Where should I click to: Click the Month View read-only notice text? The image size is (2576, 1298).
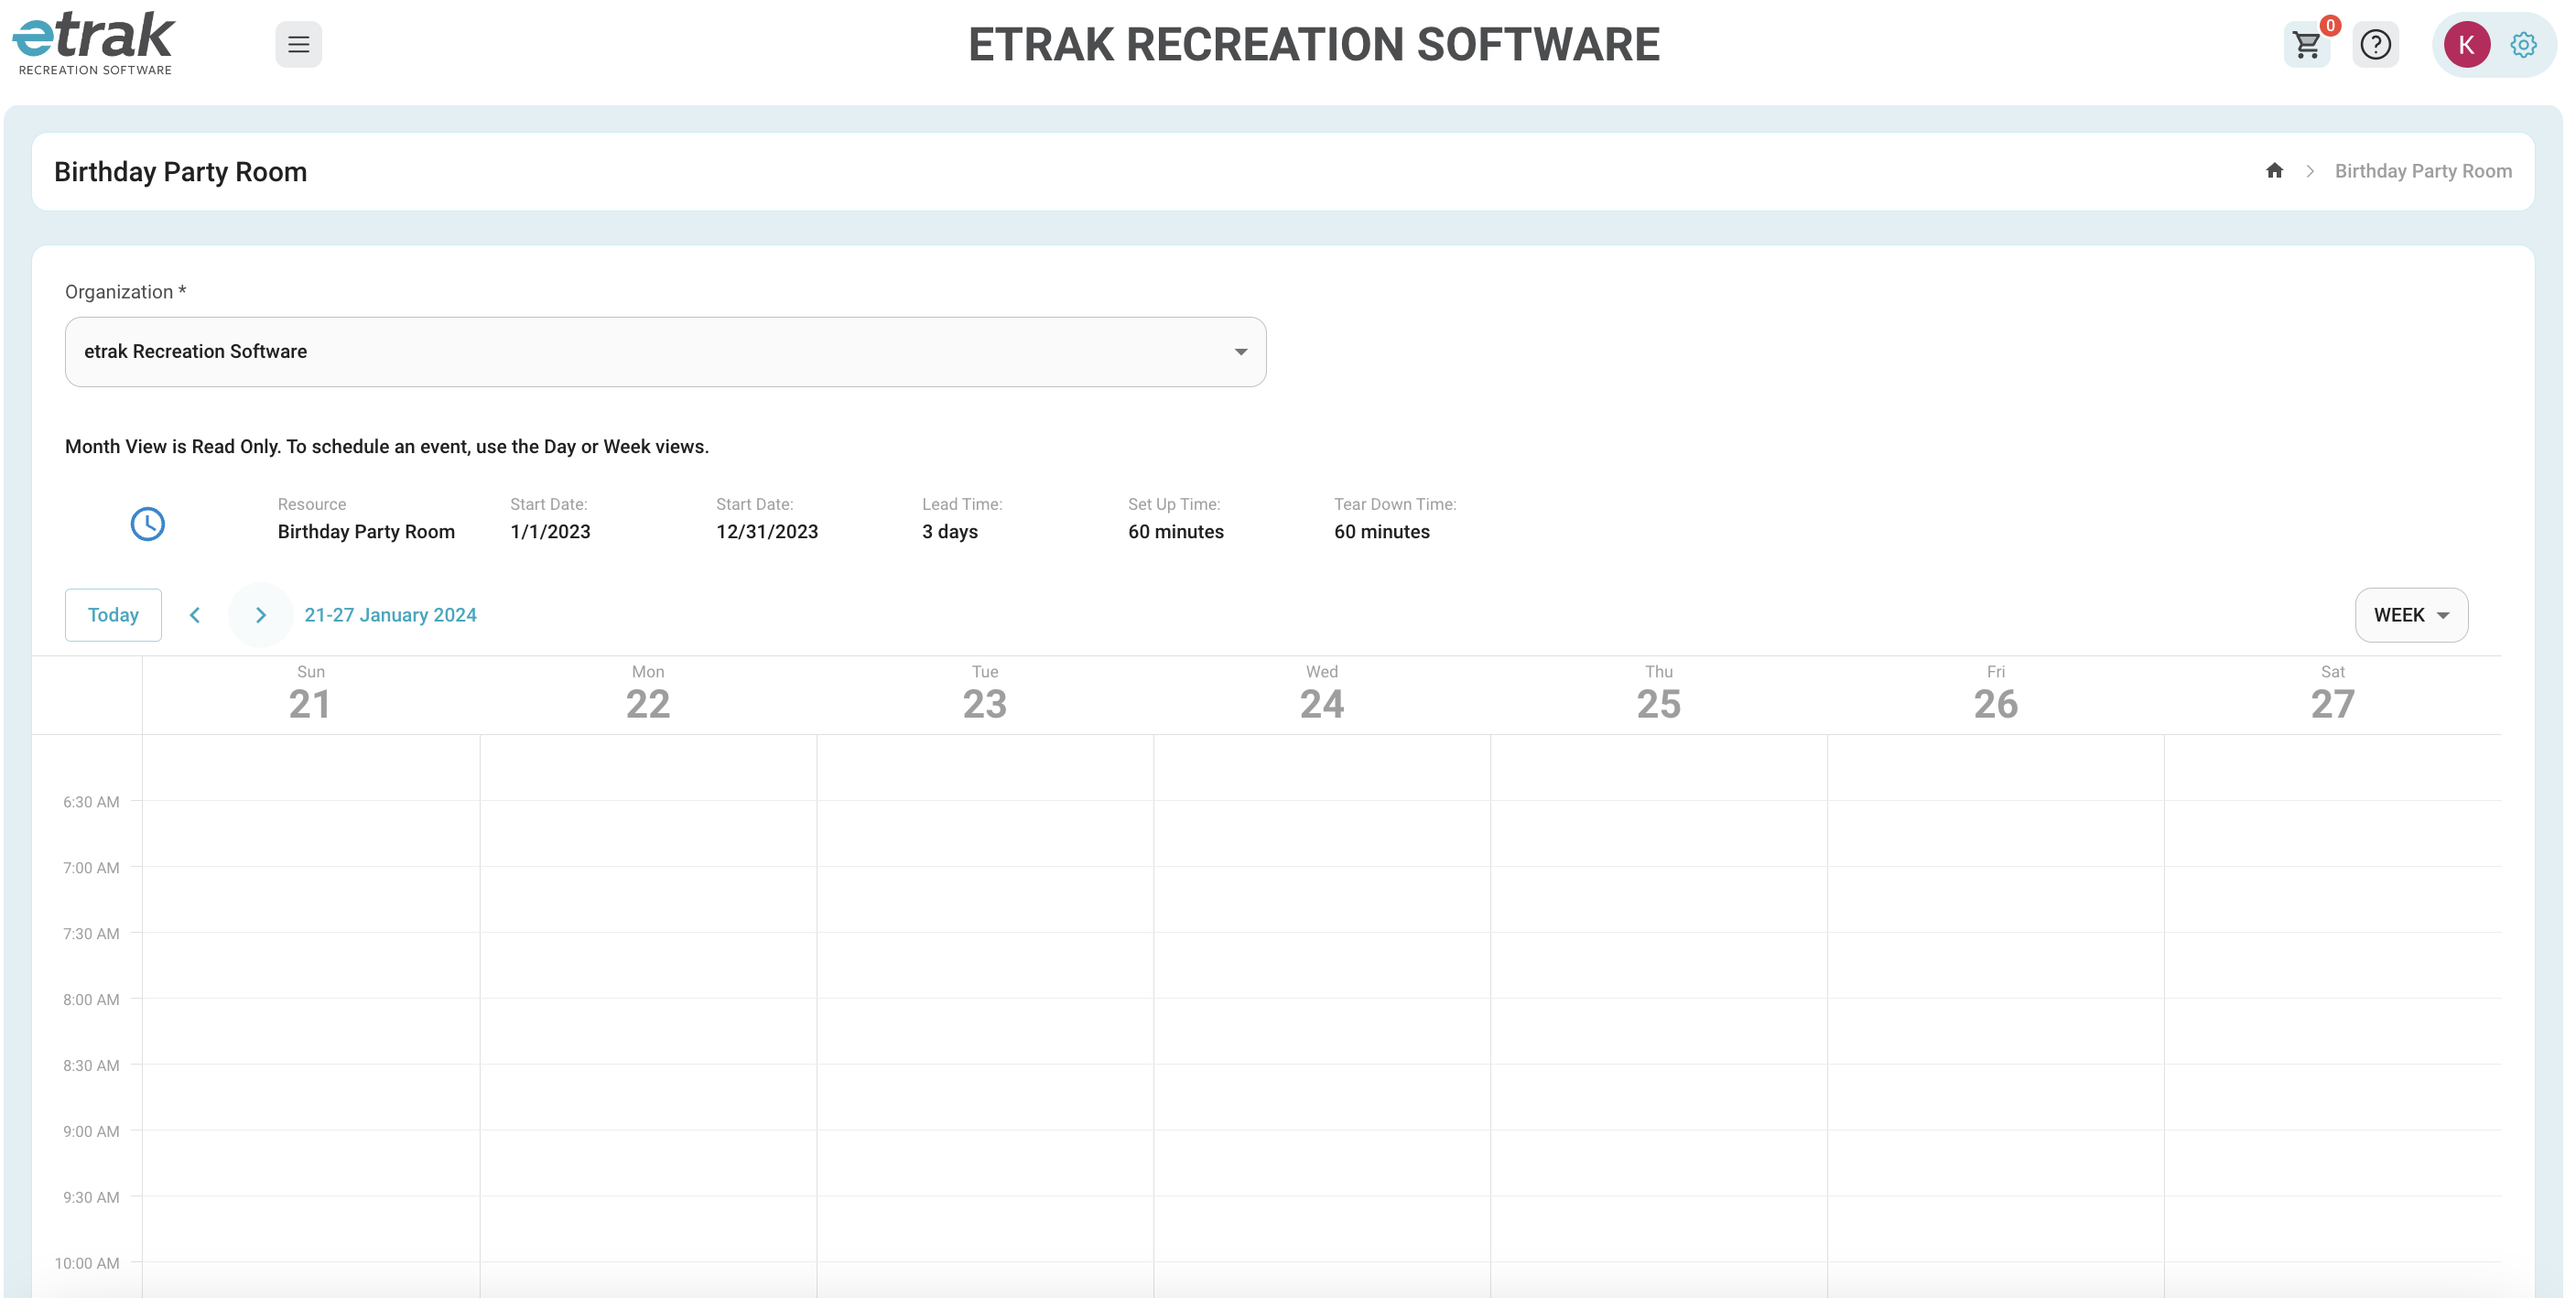[x=387, y=446]
